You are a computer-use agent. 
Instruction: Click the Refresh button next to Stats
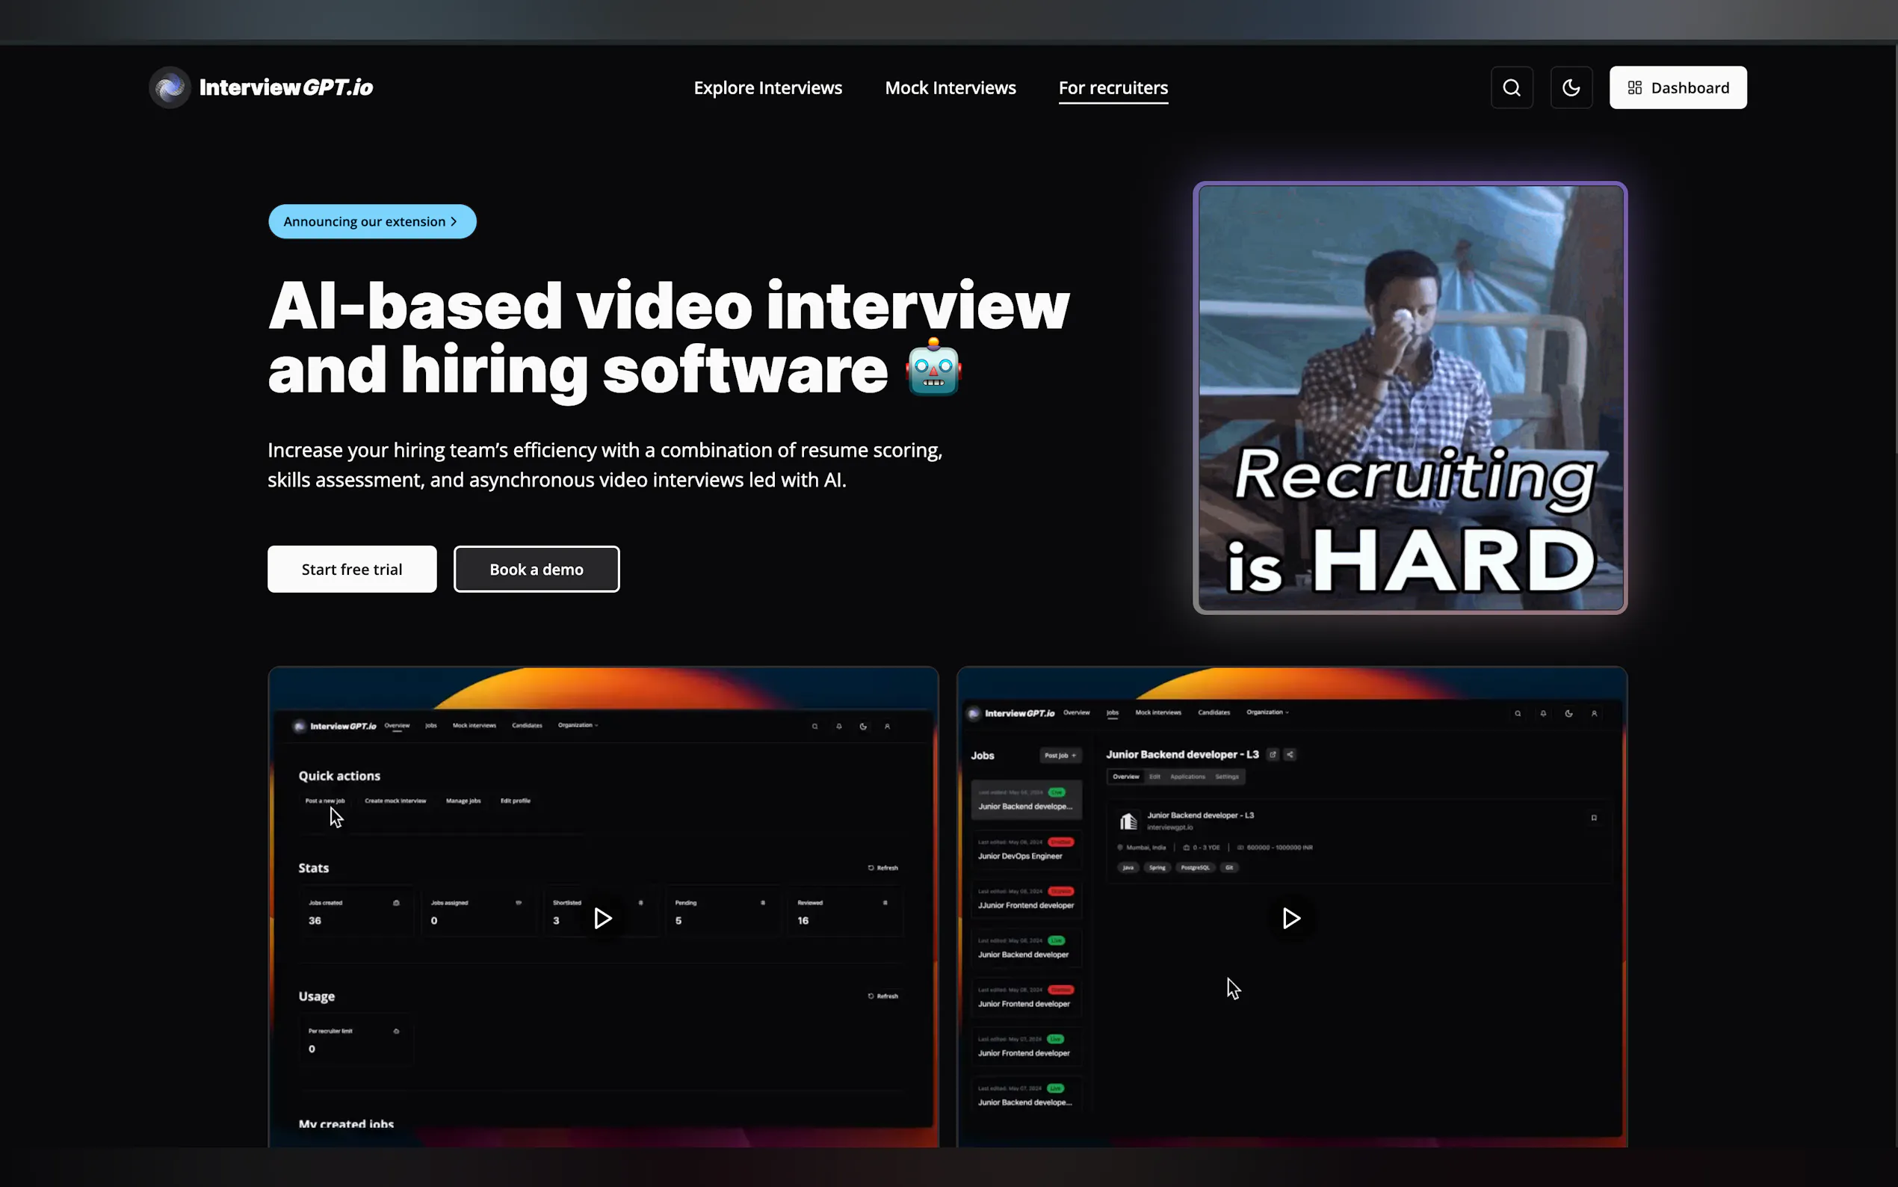coord(882,868)
